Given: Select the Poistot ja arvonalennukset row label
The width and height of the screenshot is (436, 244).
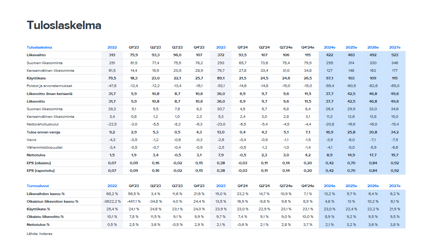Looking at the screenshot, I should [50, 86].
